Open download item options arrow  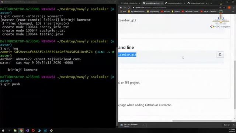(x=143, y=125)
